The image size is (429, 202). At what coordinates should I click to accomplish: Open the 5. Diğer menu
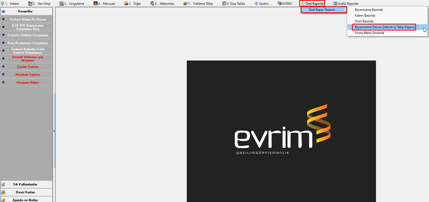click(x=132, y=3)
